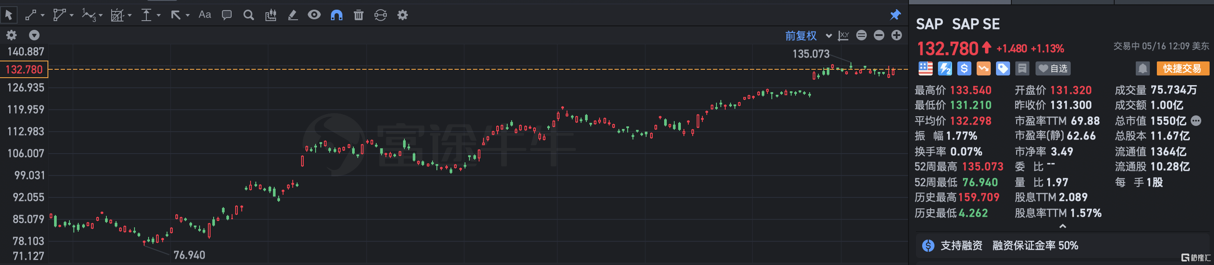Choose the Aa text annotation tool
The height and width of the screenshot is (265, 1214).
point(204,14)
